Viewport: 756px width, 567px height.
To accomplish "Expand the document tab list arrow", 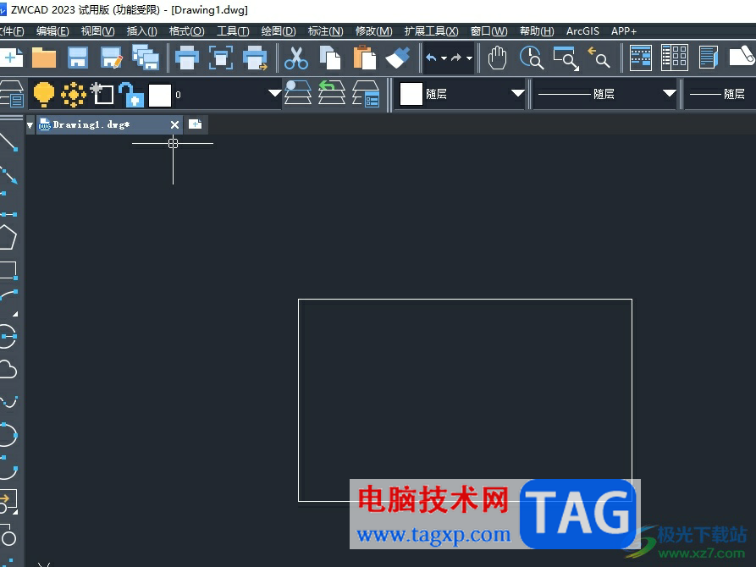I will 30,125.
